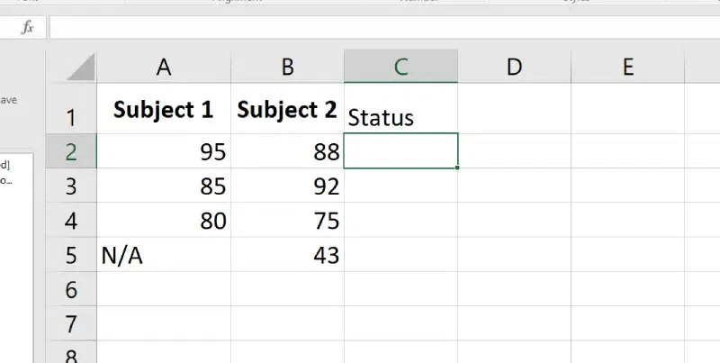The height and width of the screenshot is (363, 720).
Task: Select the cell containing 43
Action: click(287, 256)
